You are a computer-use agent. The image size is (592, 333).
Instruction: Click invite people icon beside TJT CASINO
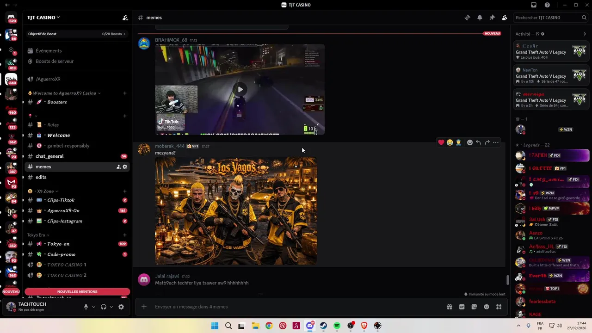click(125, 18)
